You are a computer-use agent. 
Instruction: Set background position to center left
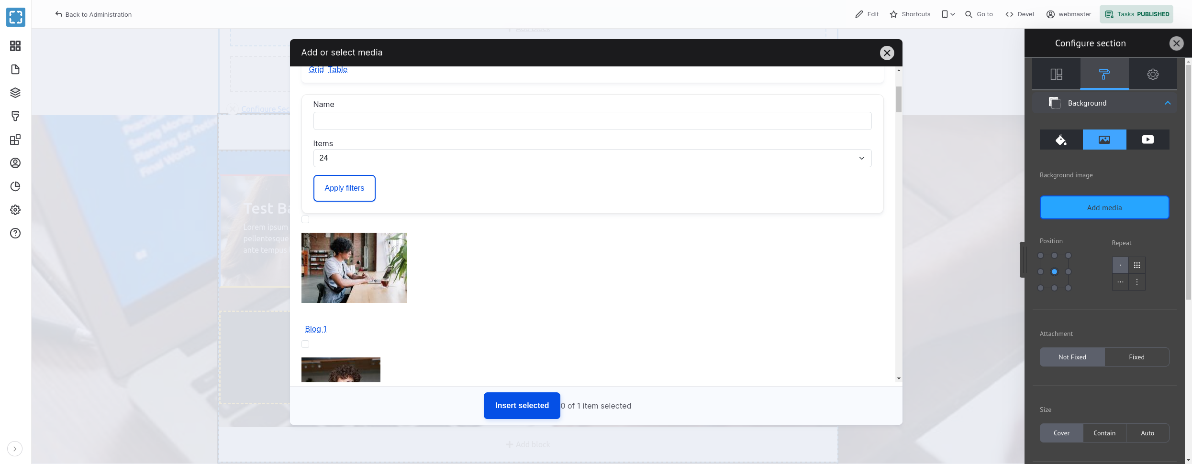[1040, 272]
